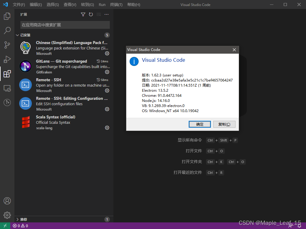Open the Remote Explorer view
This screenshot has width=306, height=229.
coord(7,88)
